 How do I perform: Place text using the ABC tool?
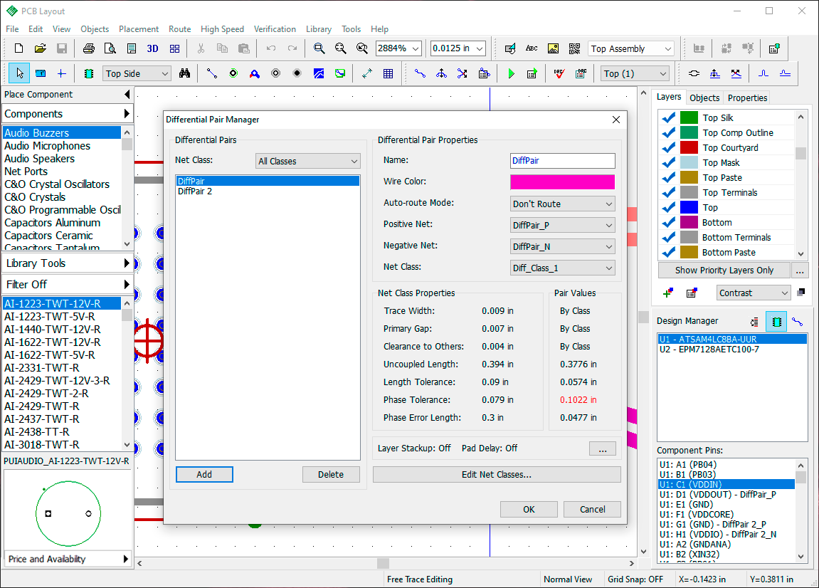tap(532, 48)
